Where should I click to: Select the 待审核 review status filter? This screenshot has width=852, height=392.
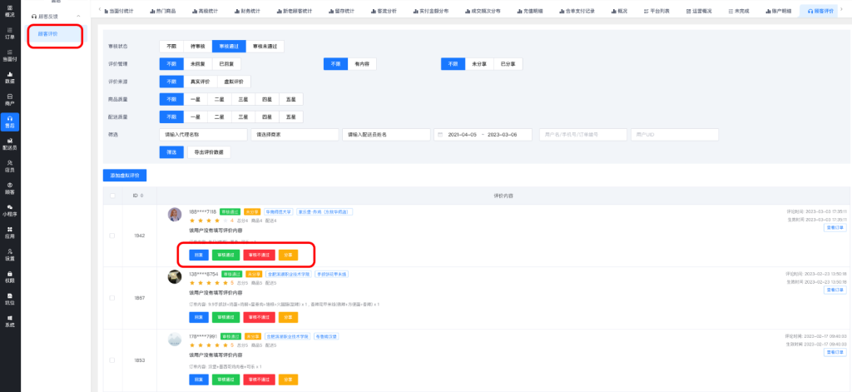[x=197, y=46]
